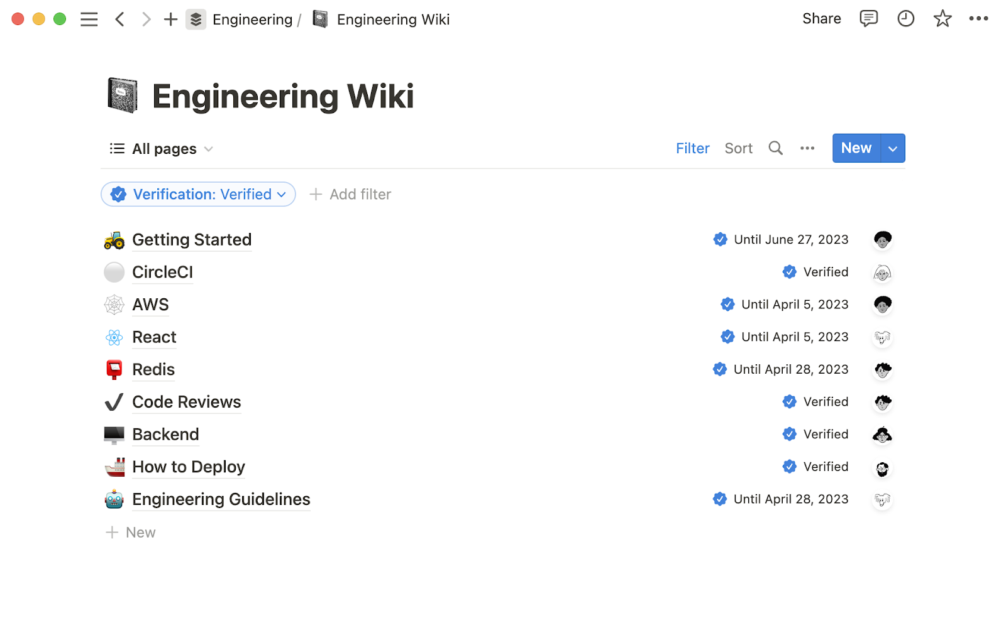Image resolution: width=1006 pixels, height=628 pixels.
Task: Open the Verification: Verified filter dropdown
Action: click(x=197, y=194)
